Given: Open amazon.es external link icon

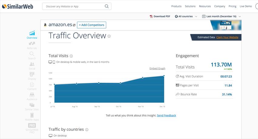Looking at the screenshot, I should click(x=74, y=25).
